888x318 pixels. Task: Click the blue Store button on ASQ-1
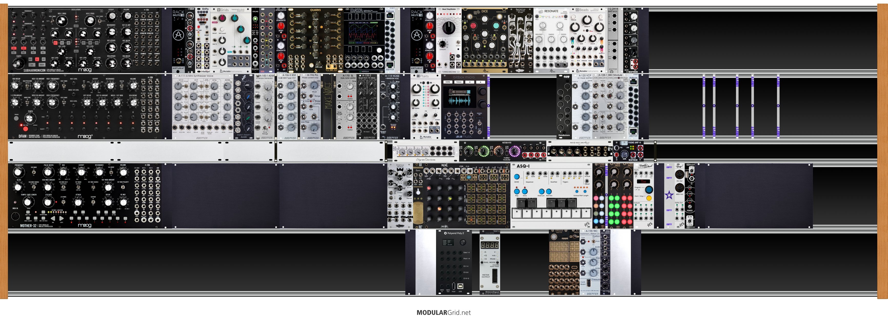coord(525,191)
